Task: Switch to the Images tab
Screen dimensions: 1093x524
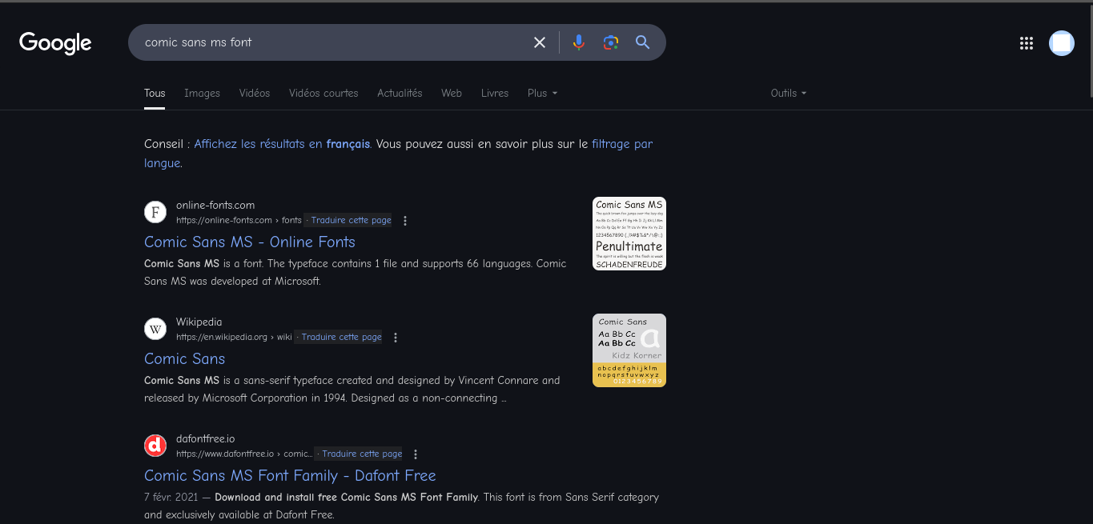Action: click(202, 94)
